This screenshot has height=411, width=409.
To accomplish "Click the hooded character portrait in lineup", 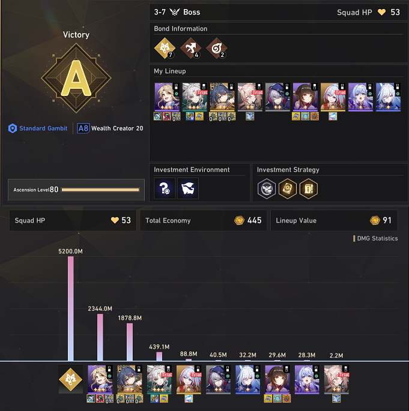I will click(277, 97).
